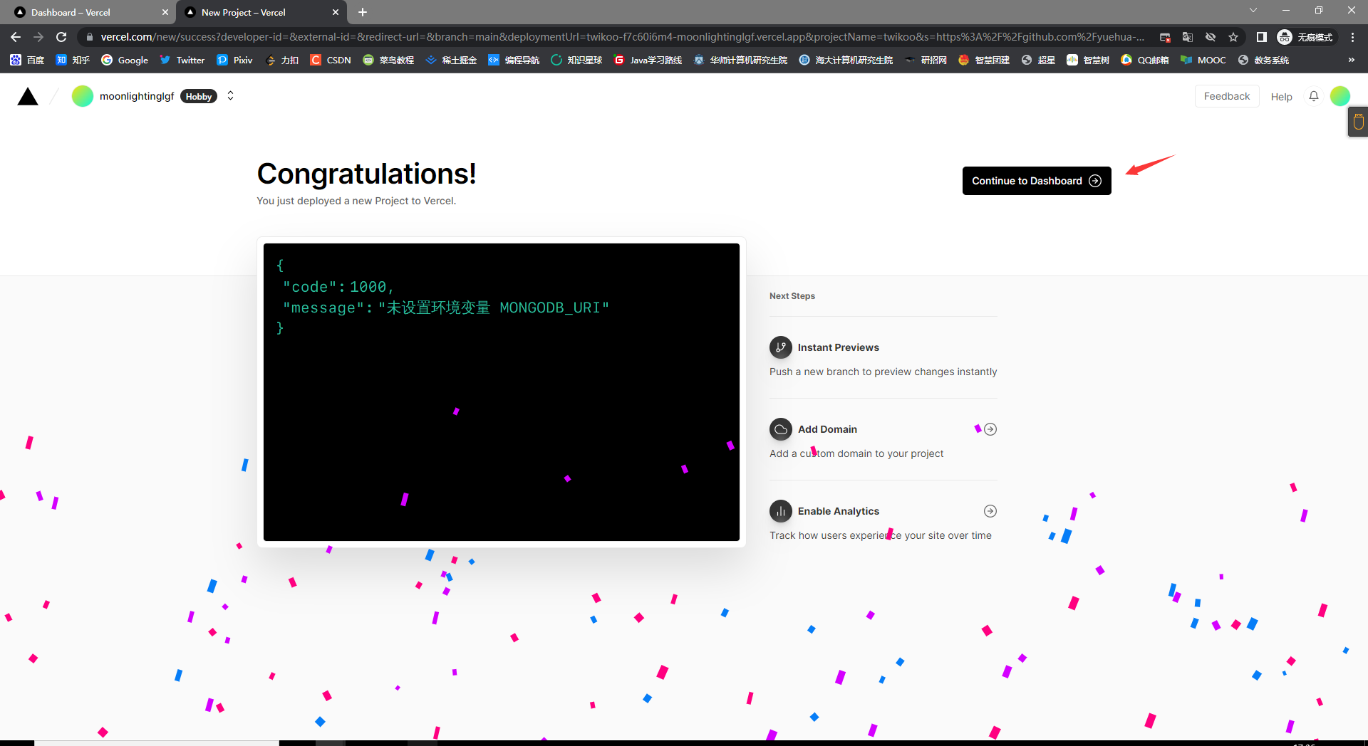1368x746 pixels.
Task: Expand the team scope switcher chevrons
Action: click(x=230, y=96)
